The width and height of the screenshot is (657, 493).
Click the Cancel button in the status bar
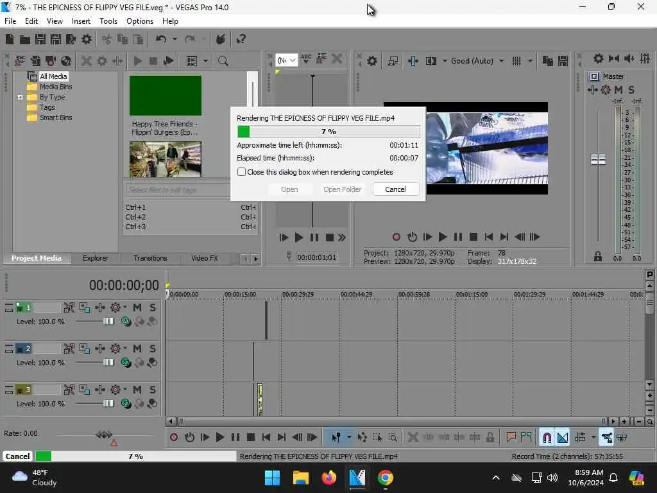(17, 456)
